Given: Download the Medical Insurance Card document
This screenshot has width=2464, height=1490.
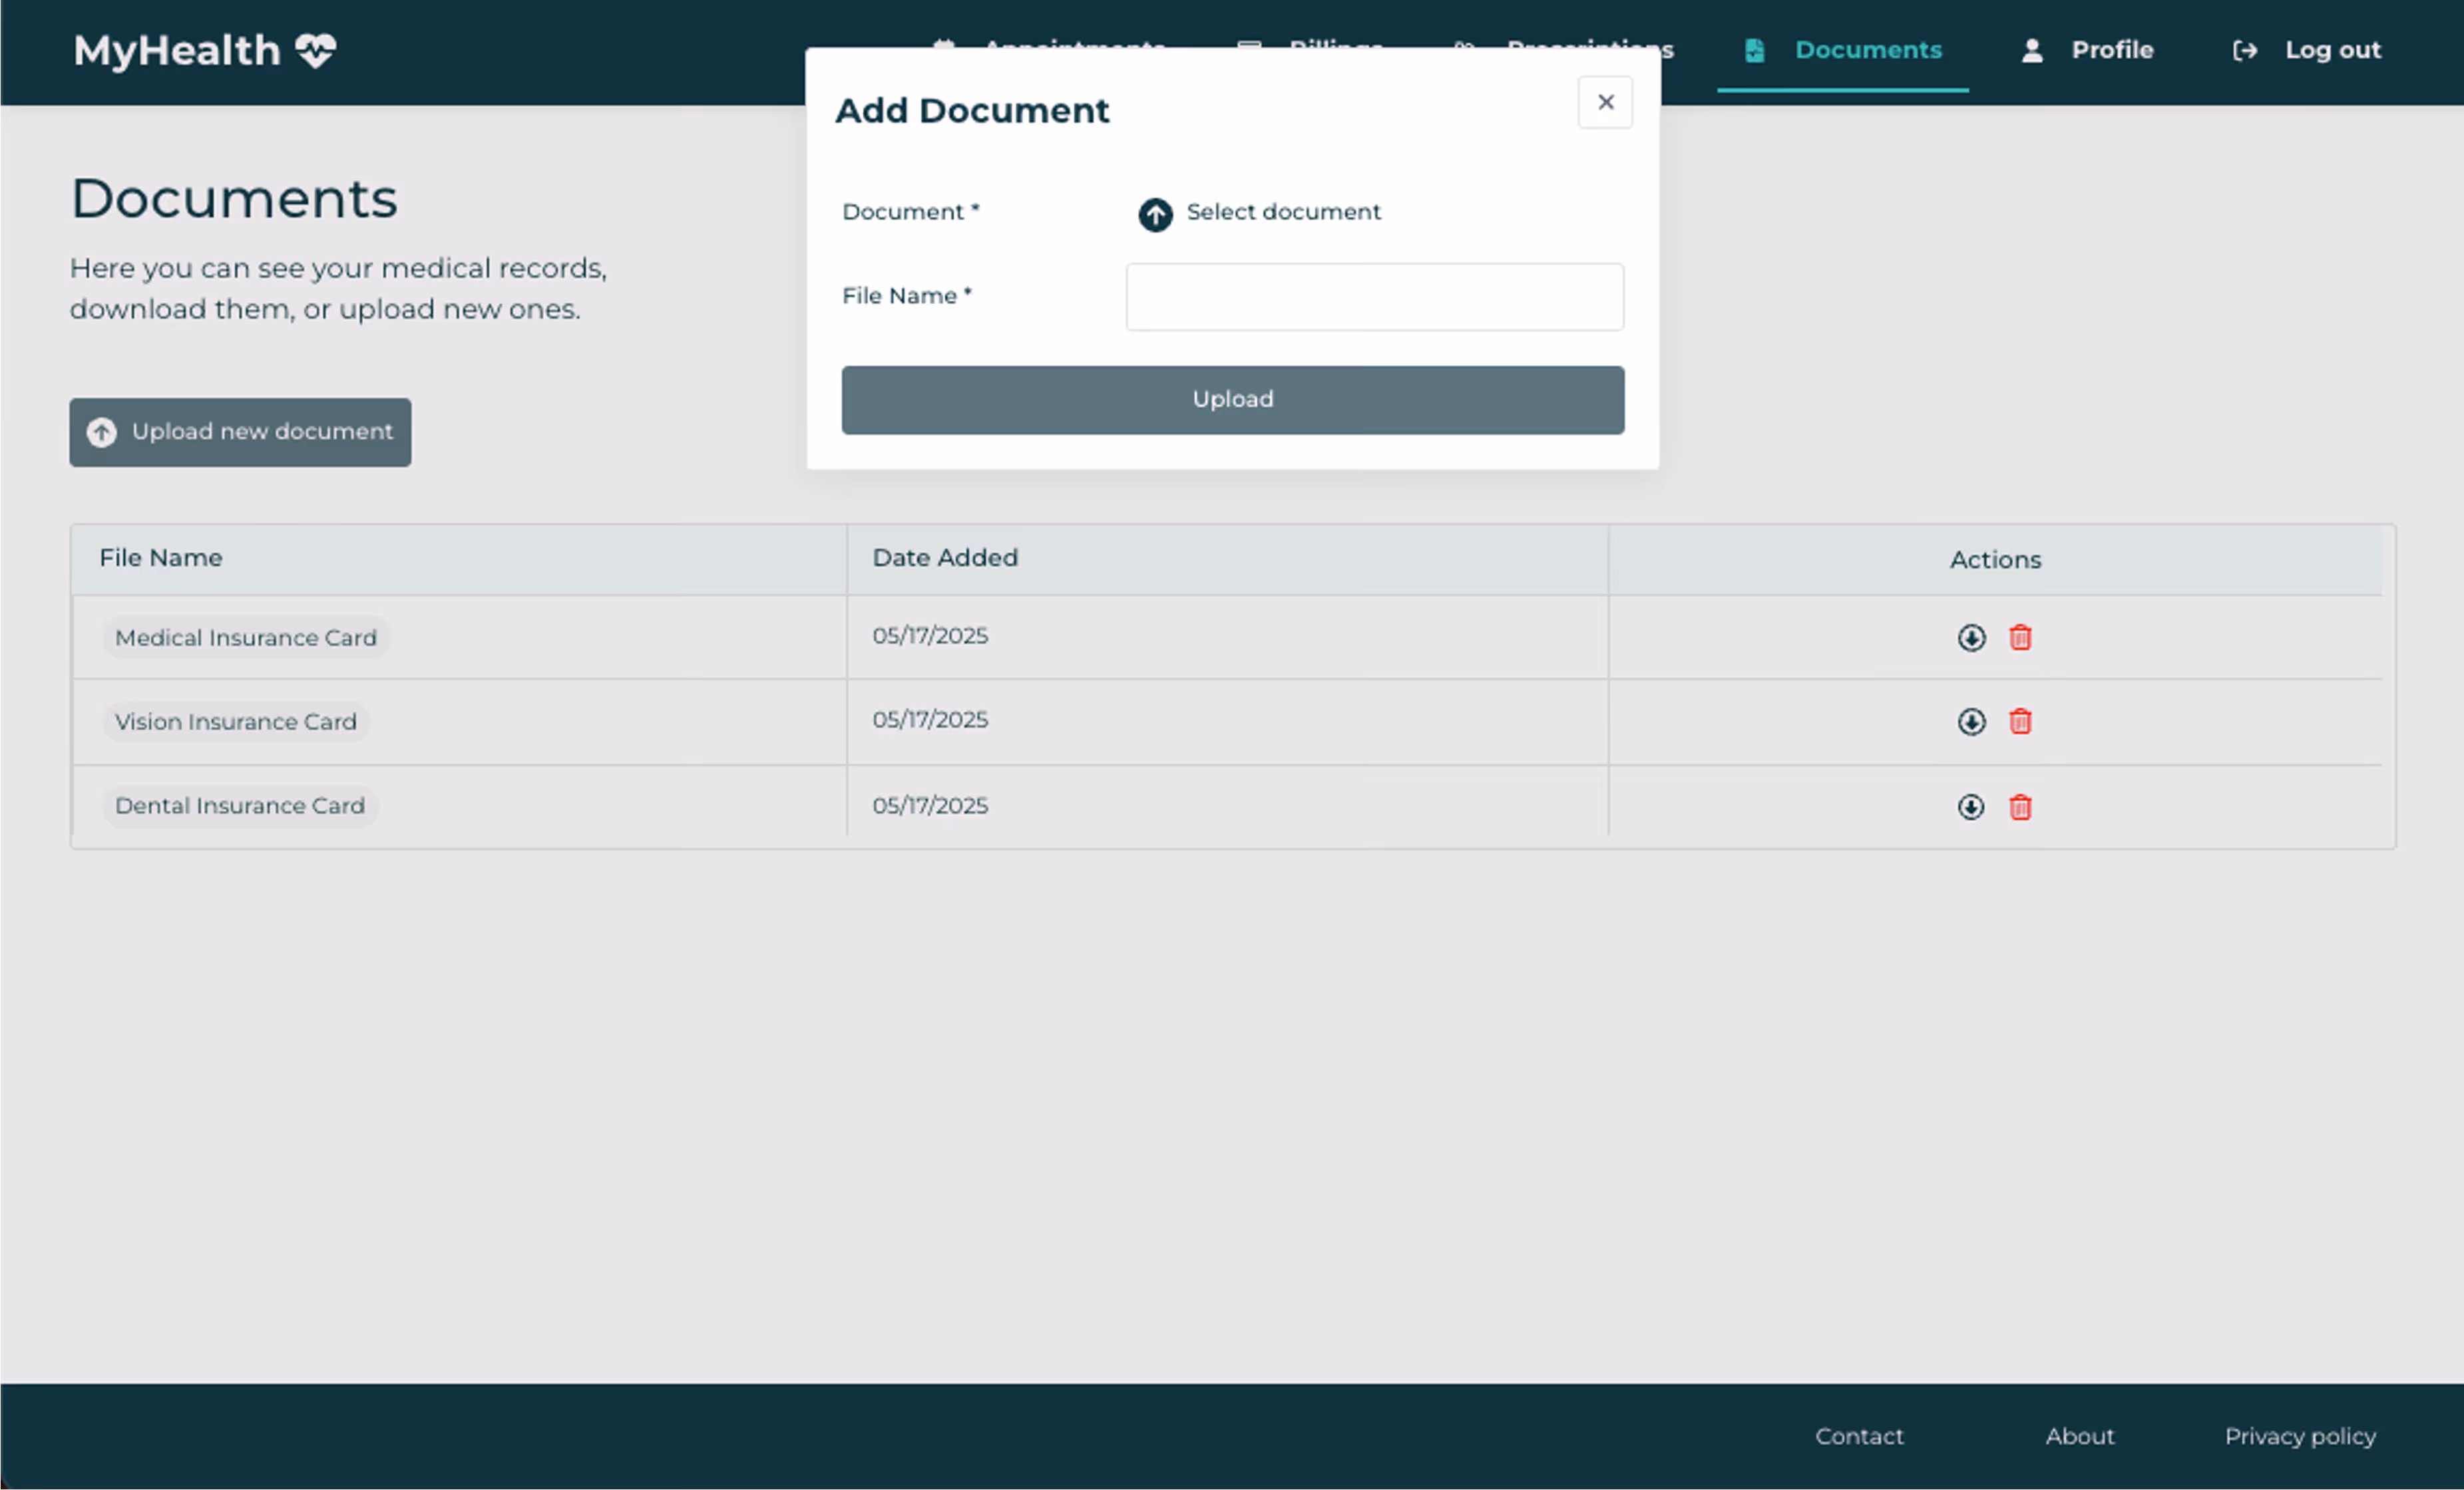Looking at the screenshot, I should click(1971, 637).
